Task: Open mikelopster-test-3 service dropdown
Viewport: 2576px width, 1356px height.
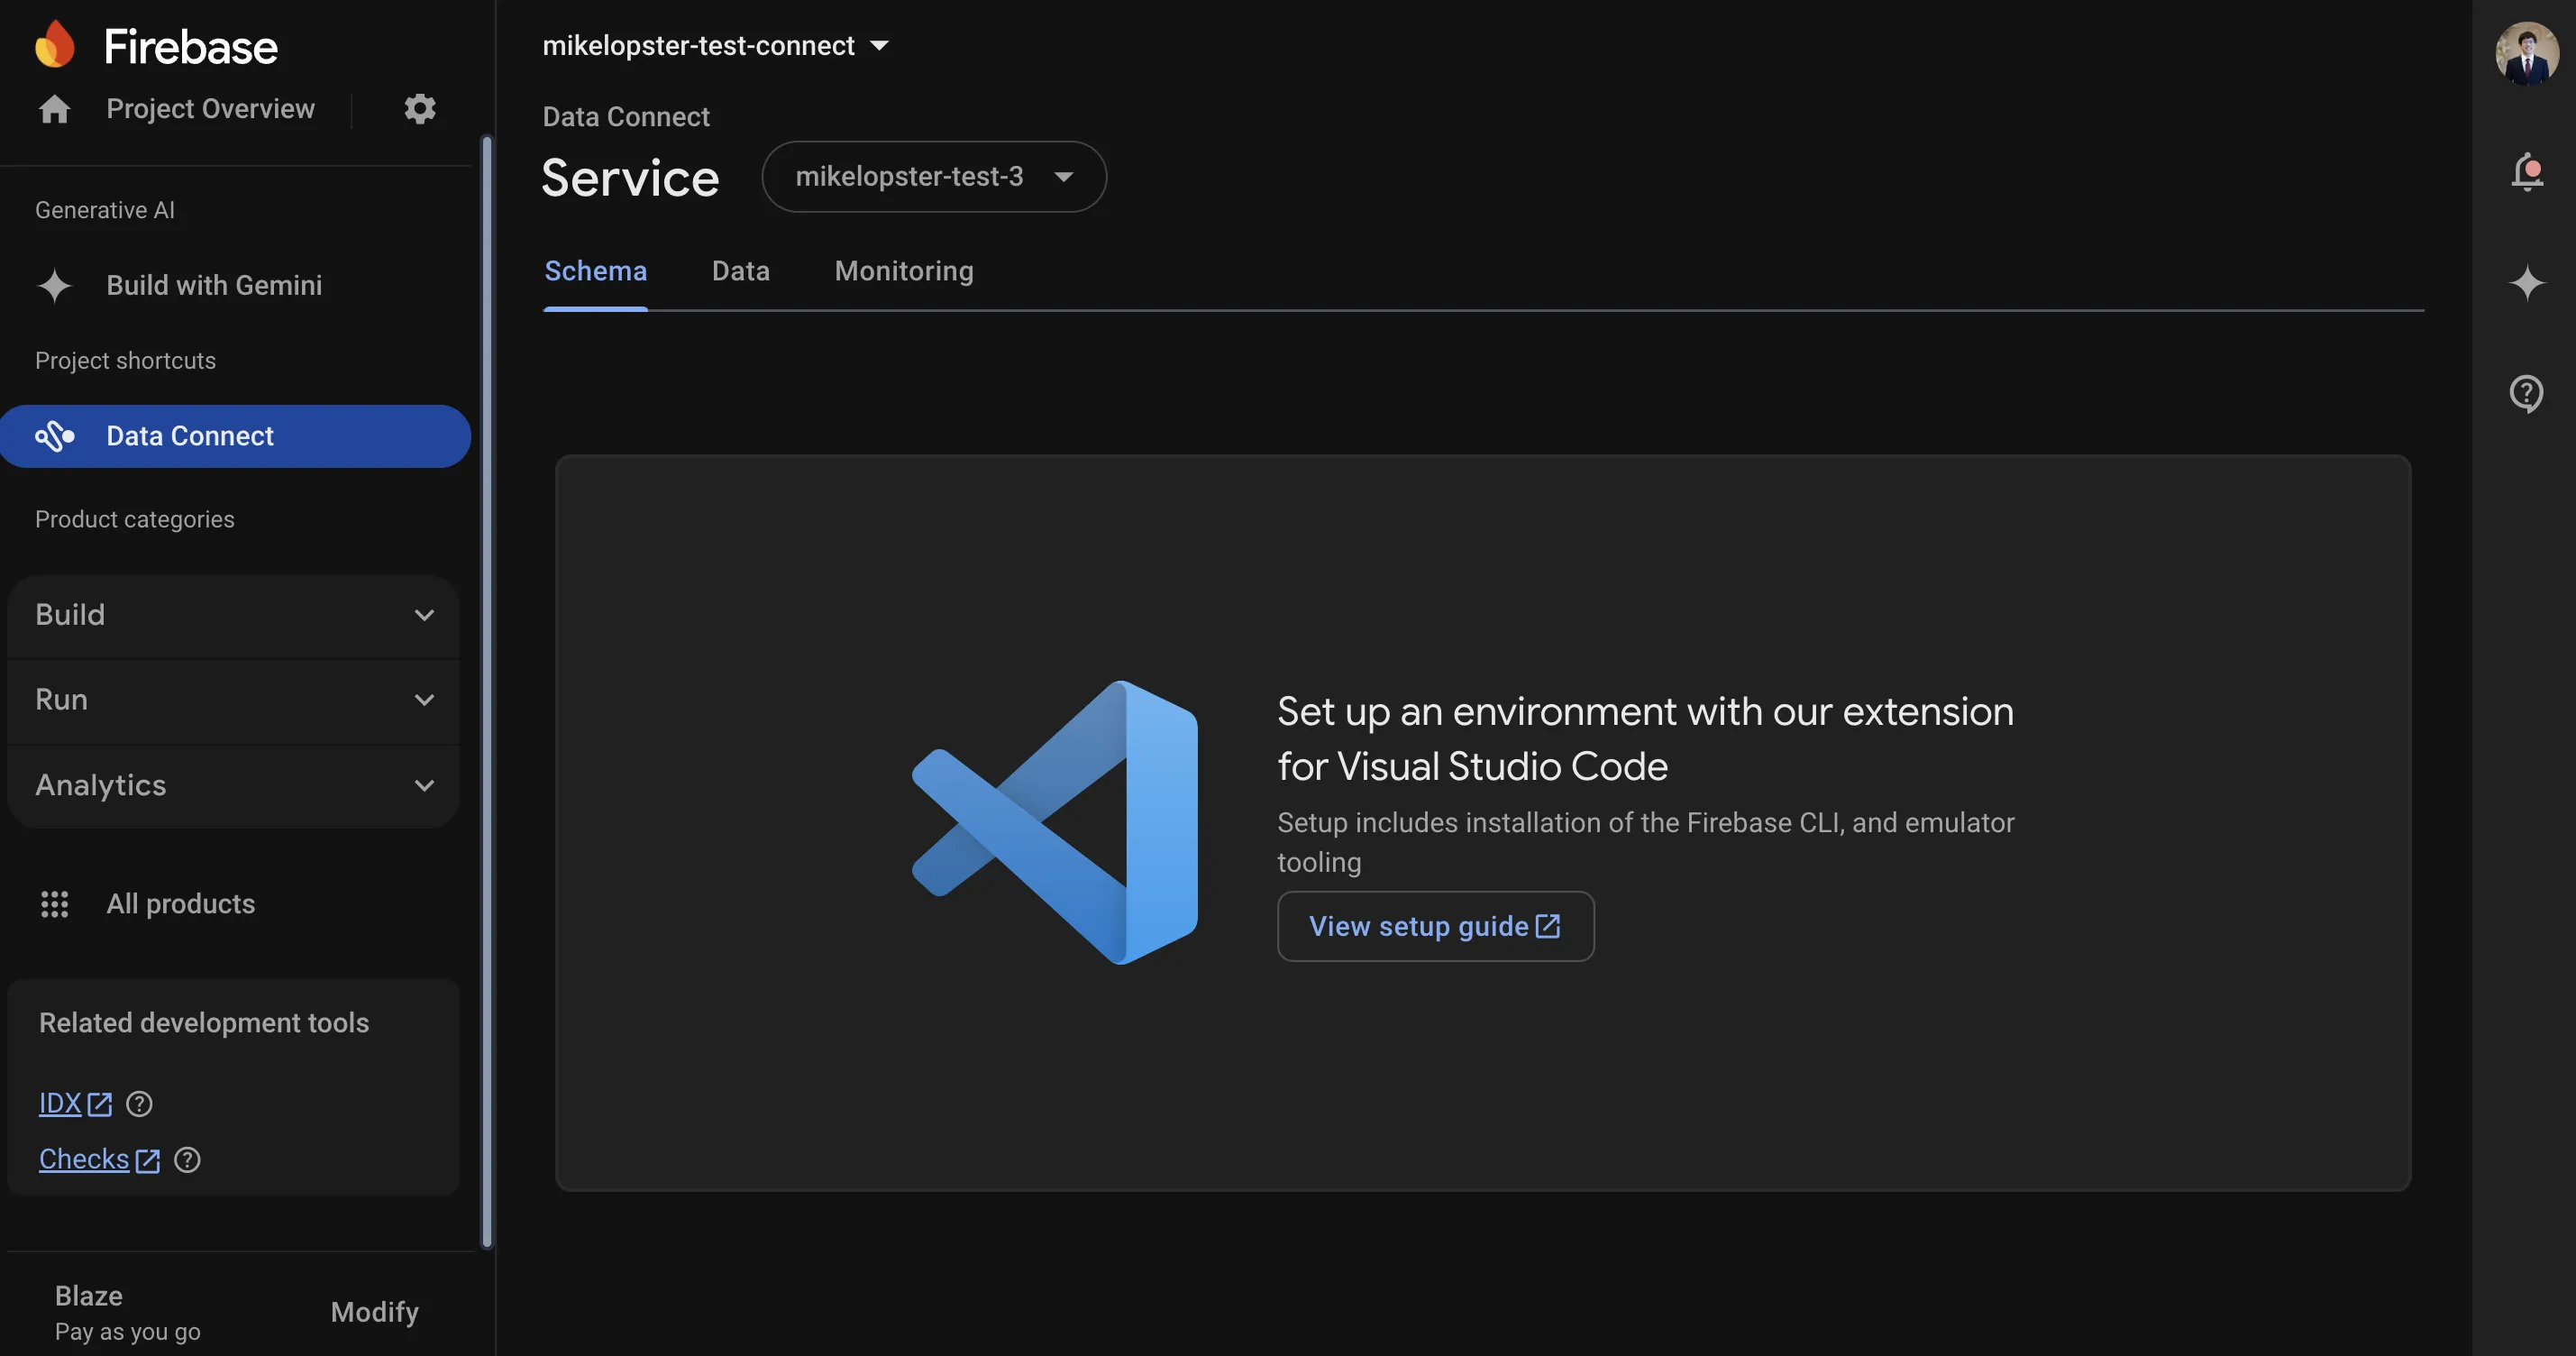Action: [934, 177]
